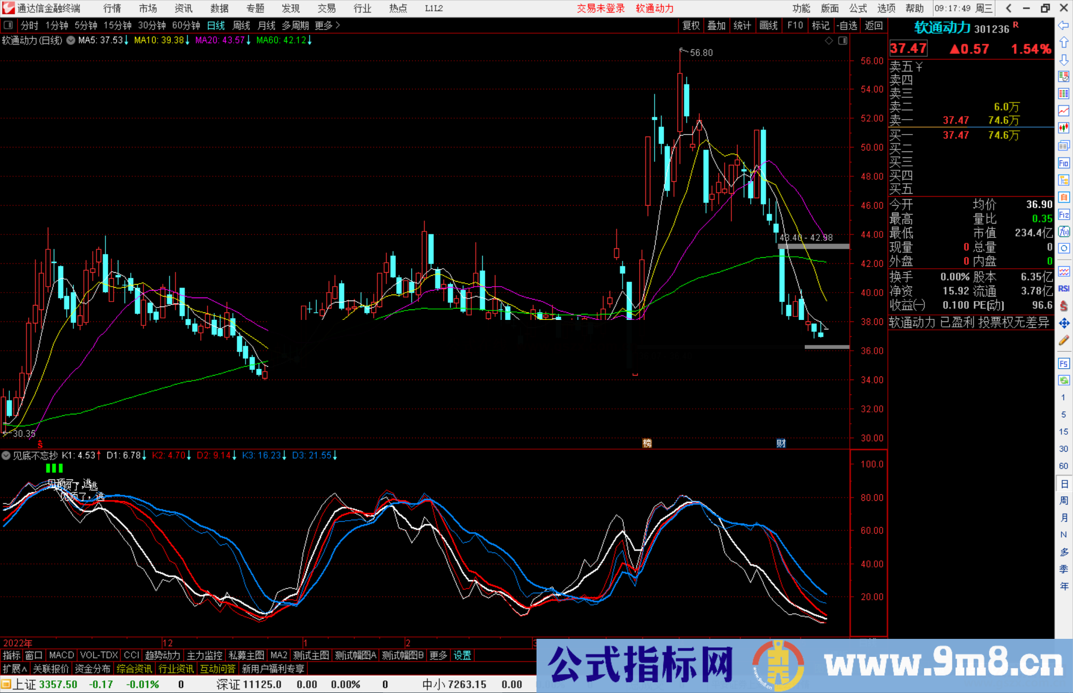Switch to 5分钟 period
Image resolution: width=1073 pixels, height=693 pixels.
point(86,25)
